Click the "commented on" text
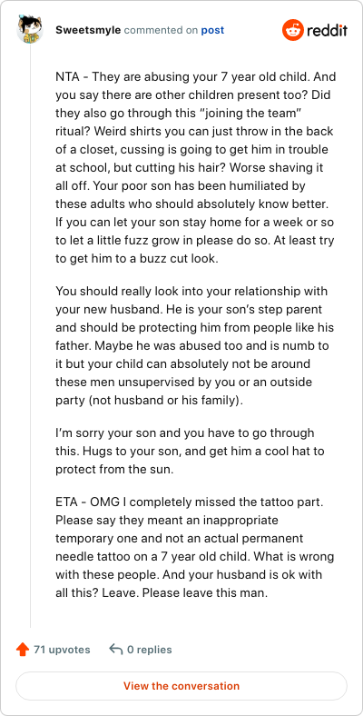The width and height of the screenshot is (363, 716). [x=161, y=30]
